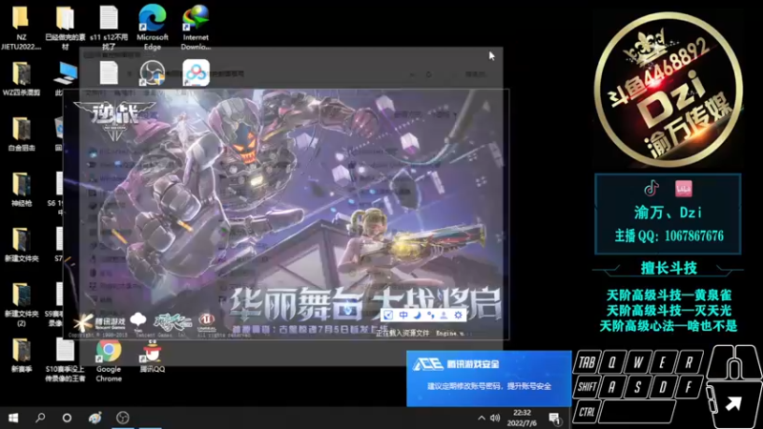Launch the OBS Studio desktop shortcut
763x429 pixels.
pyautogui.click(x=153, y=73)
